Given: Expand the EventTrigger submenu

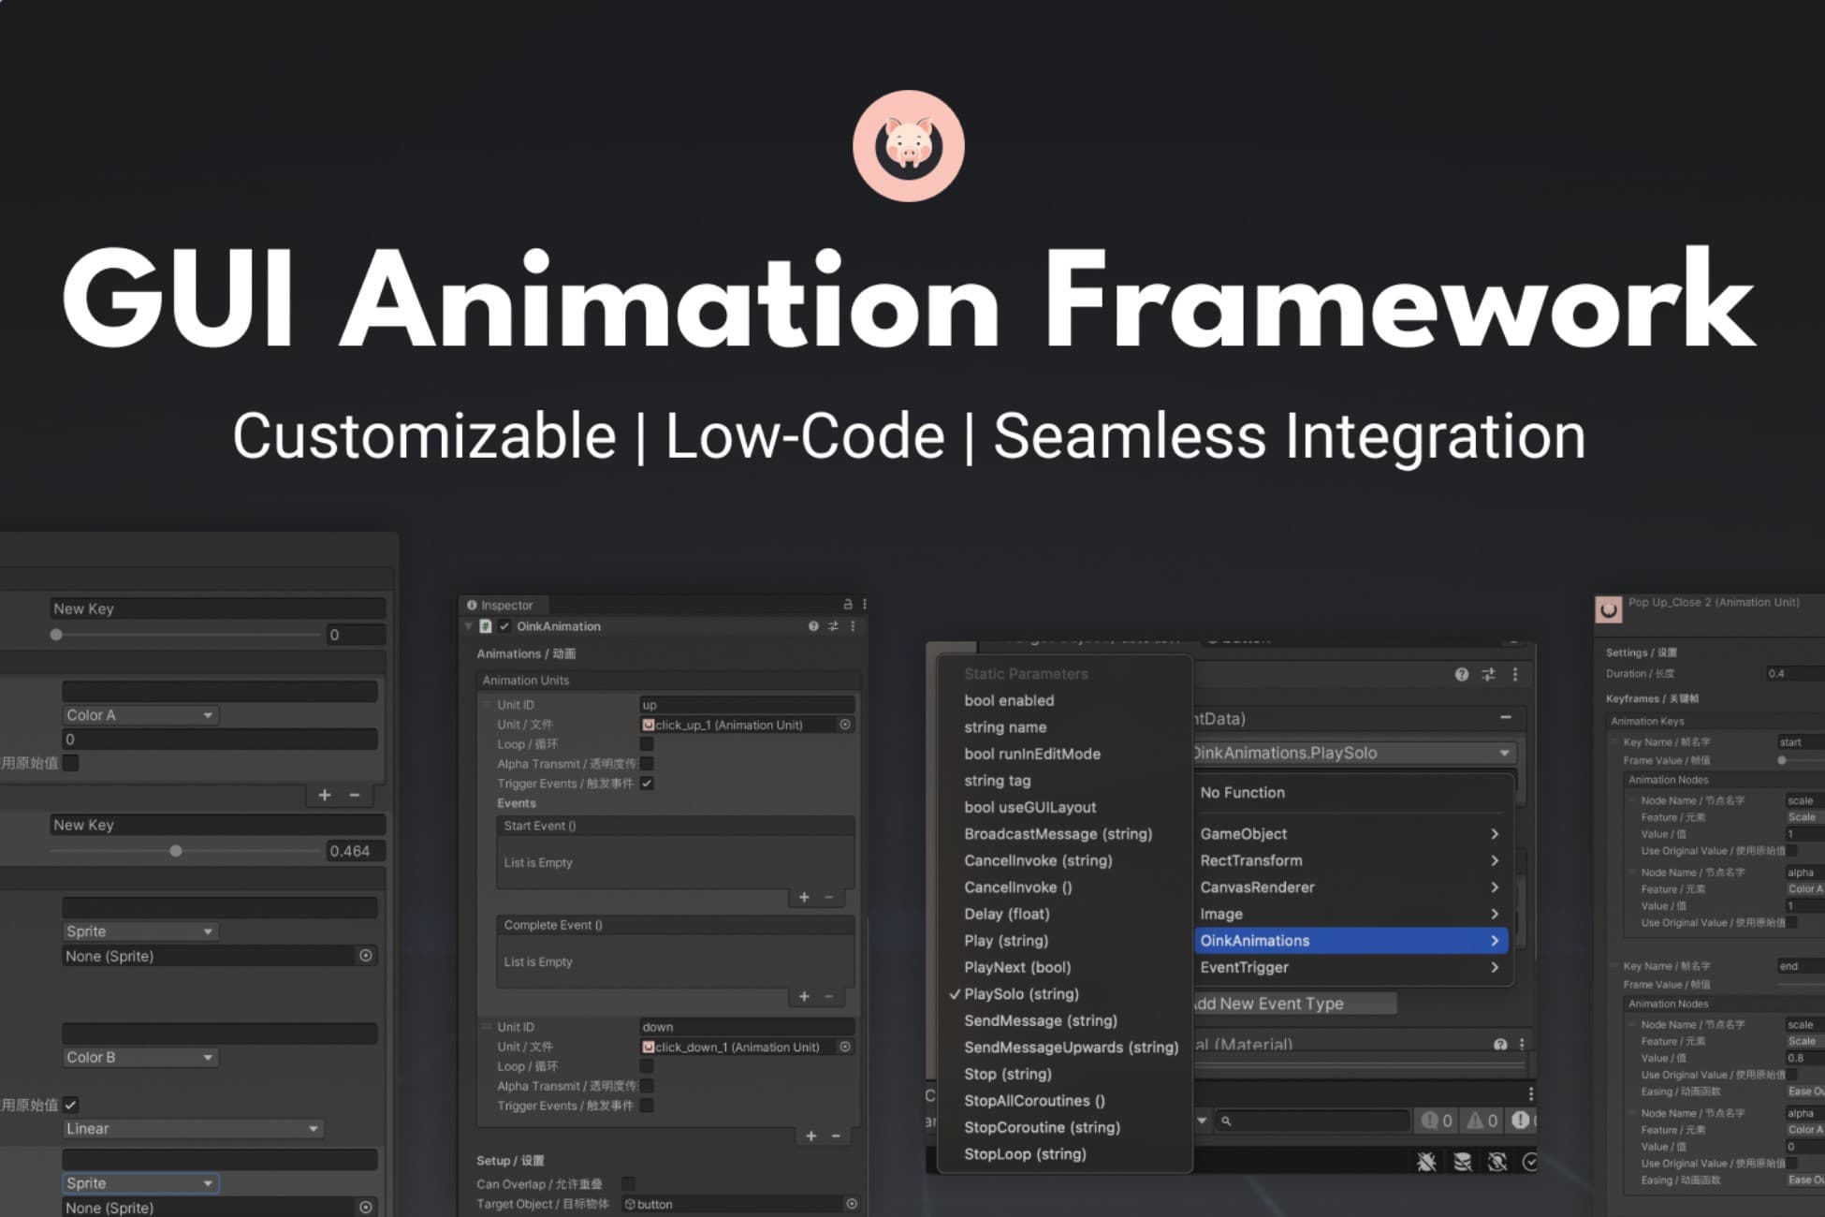Looking at the screenshot, I should [x=1350, y=967].
